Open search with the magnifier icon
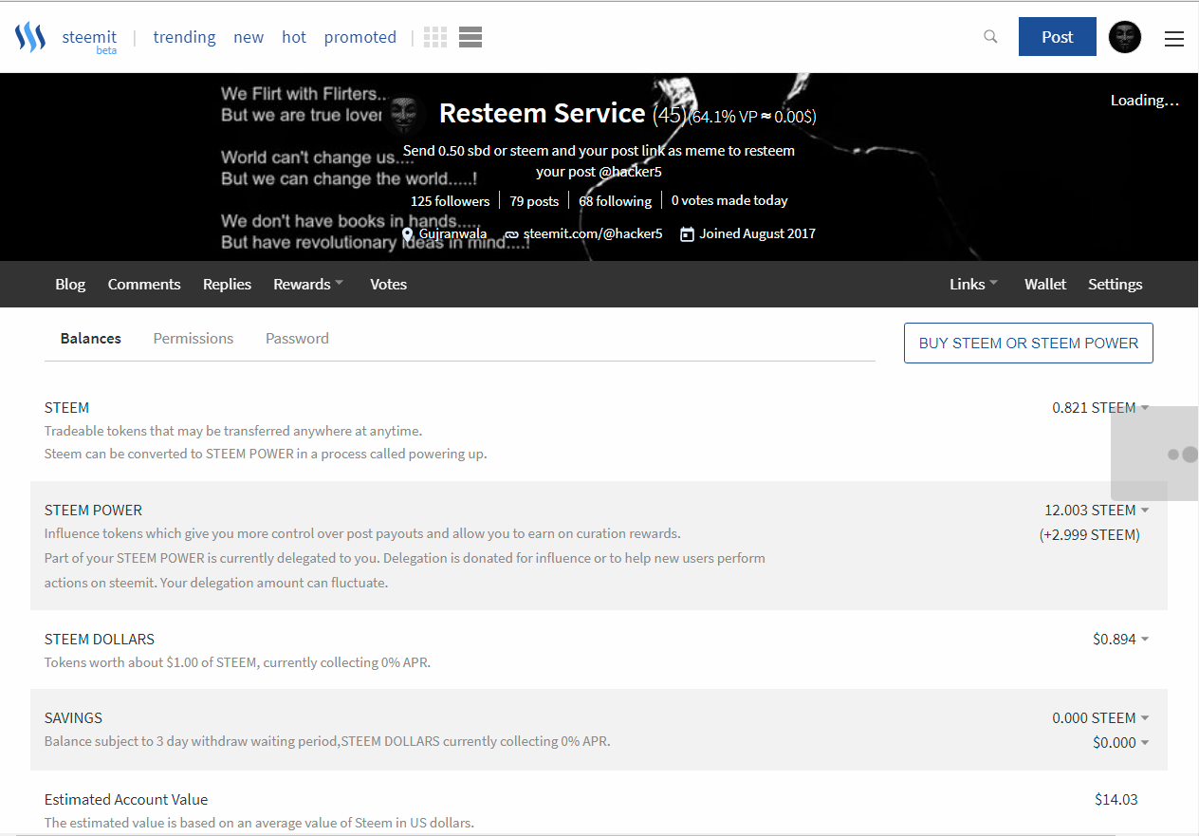 (990, 37)
